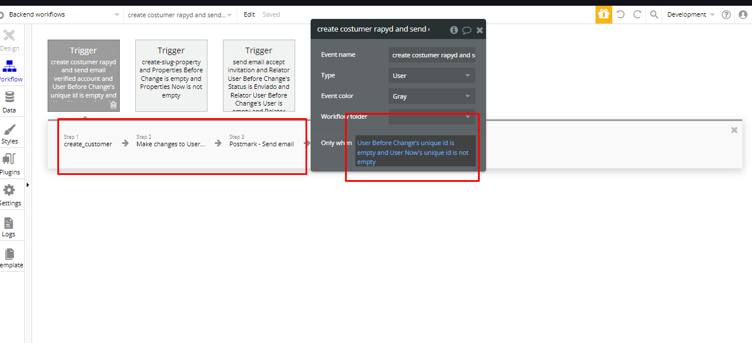This screenshot has height=343, width=752.
Task: Open Step 2 Make changes to User
Action: (x=171, y=141)
